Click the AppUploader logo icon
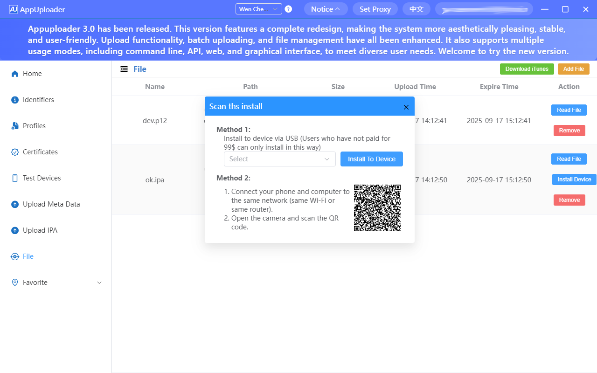Viewport: 597px width, 373px height. click(x=14, y=9)
